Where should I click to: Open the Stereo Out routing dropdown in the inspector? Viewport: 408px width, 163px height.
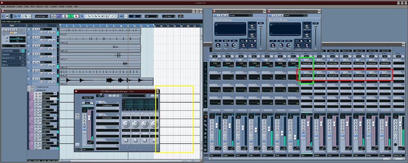14,46
